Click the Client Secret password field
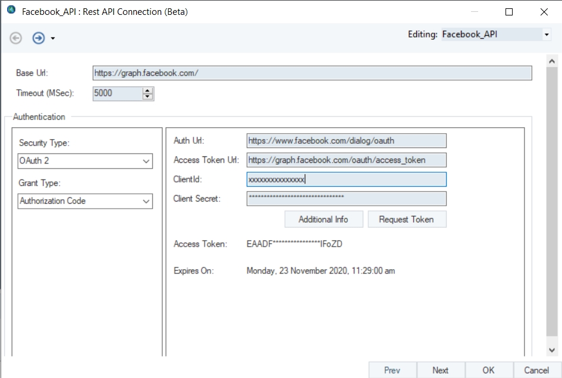Image resolution: width=562 pixels, height=378 pixels. click(346, 199)
